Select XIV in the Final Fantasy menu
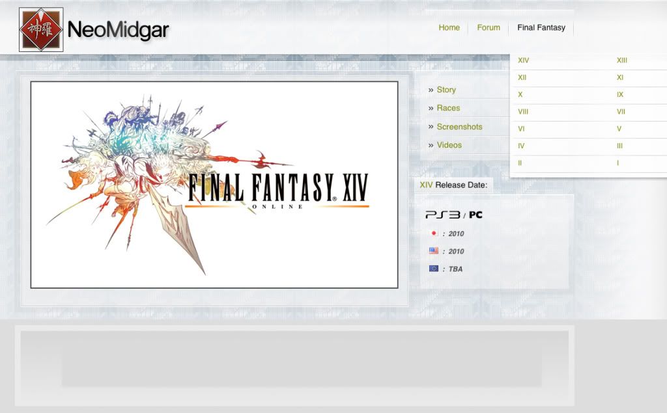 523,60
